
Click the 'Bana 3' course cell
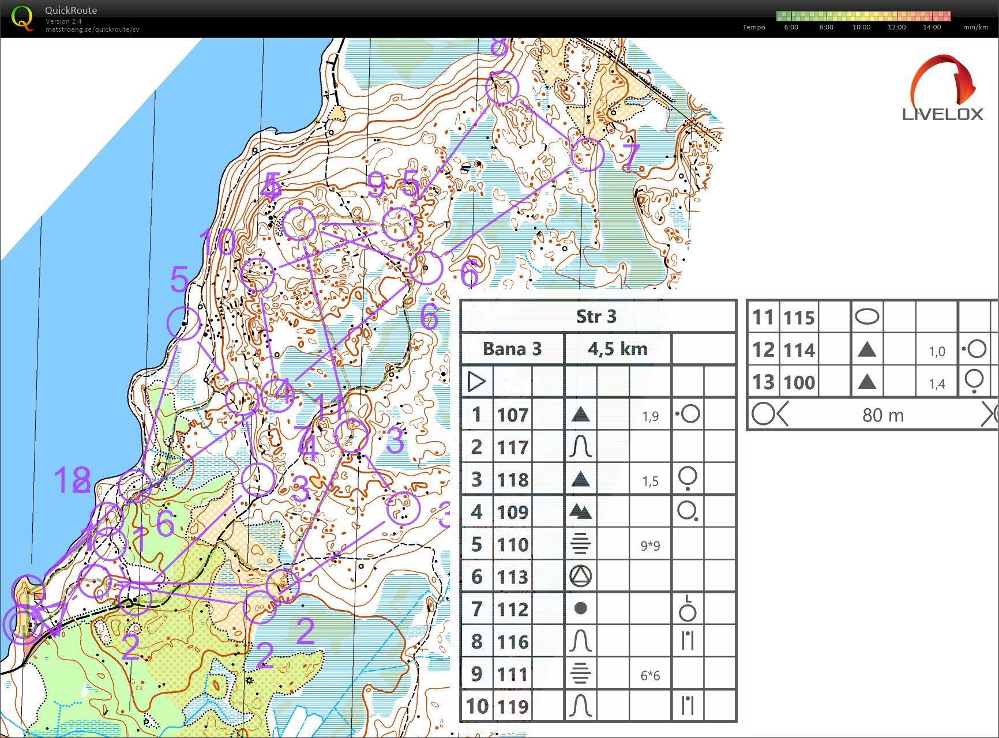click(x=512, y=349)
